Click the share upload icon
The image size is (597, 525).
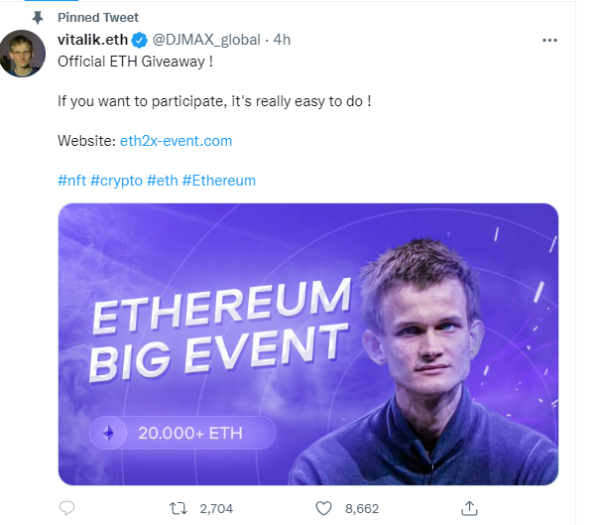tap(469, 508)
